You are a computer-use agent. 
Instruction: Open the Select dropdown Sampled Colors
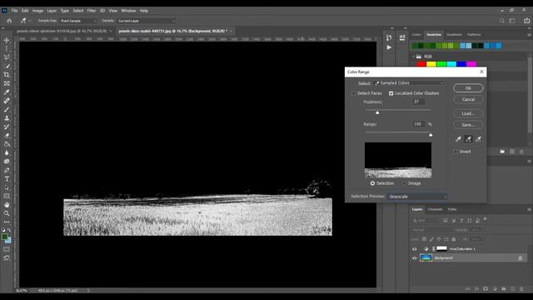[x=409, y=83]
